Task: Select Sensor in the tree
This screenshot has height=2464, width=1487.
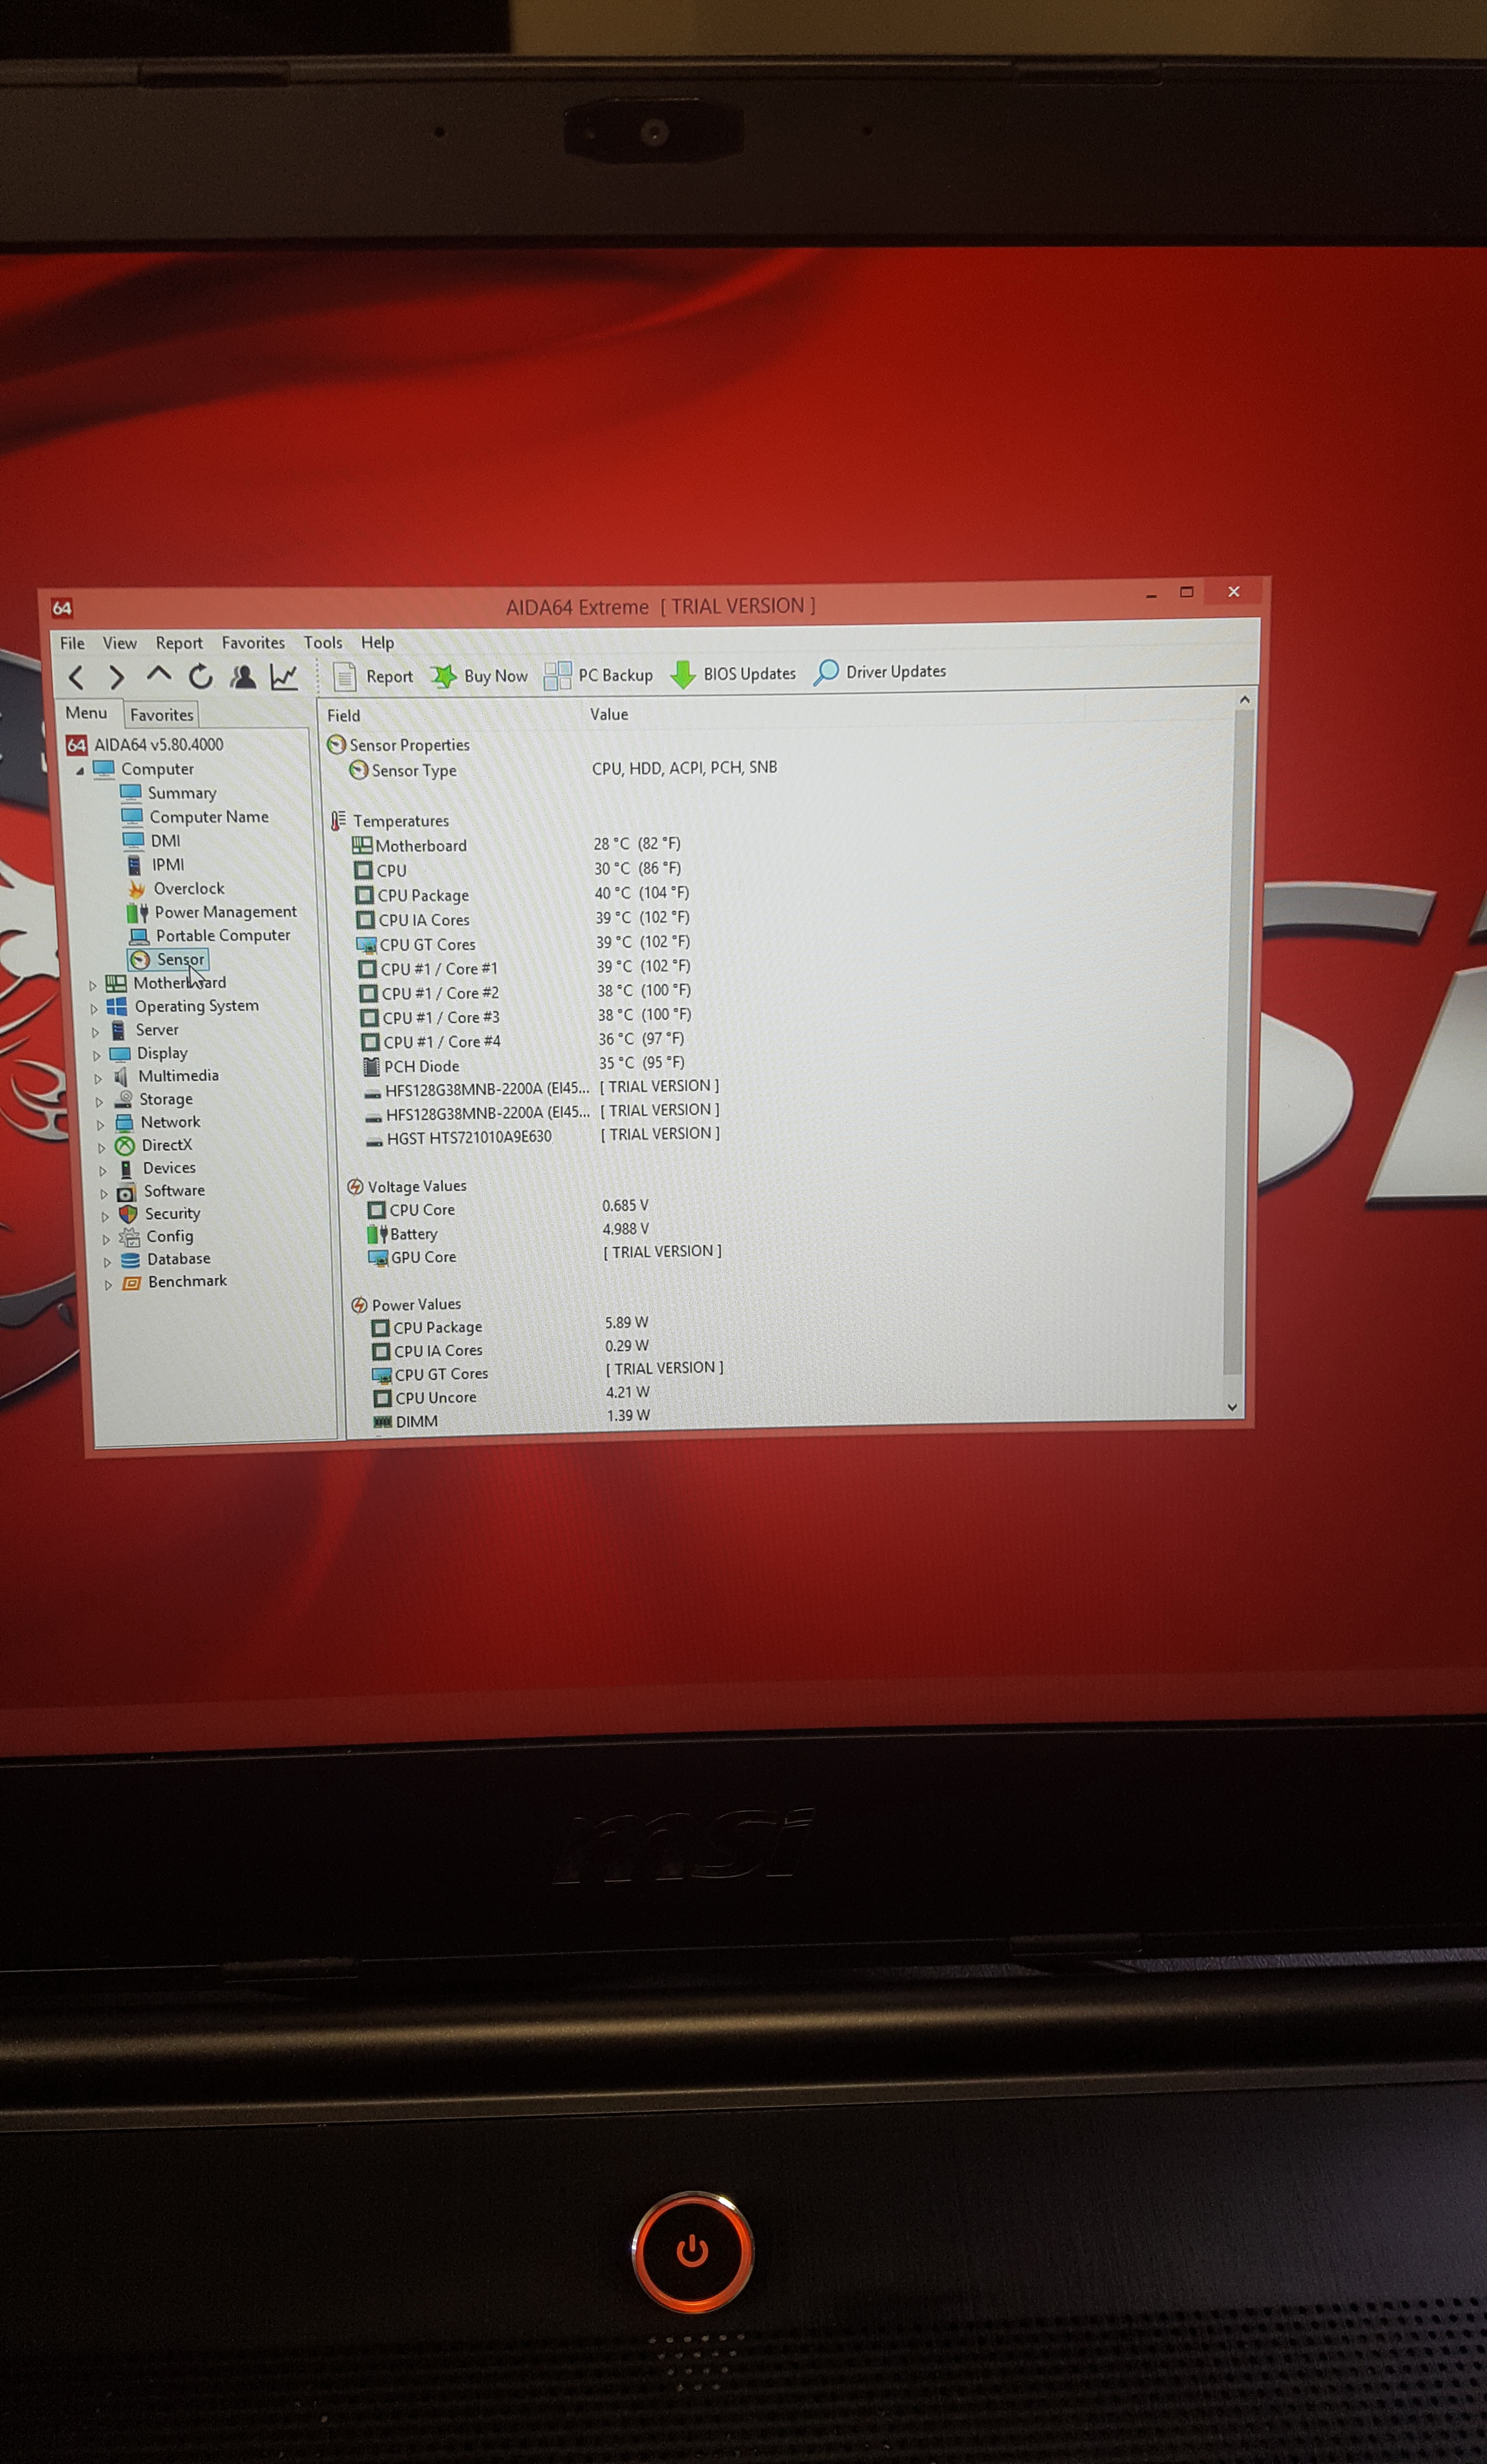Action: point(168,960)
